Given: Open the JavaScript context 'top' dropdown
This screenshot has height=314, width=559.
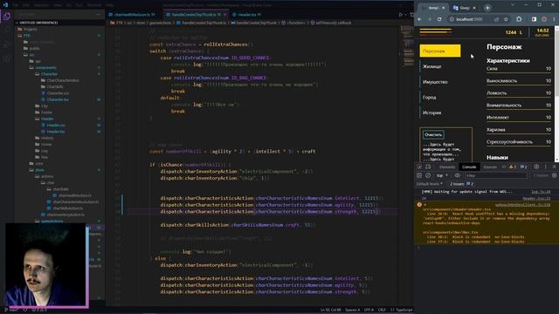Looking at the screenshot, I should tap(442, 175).
